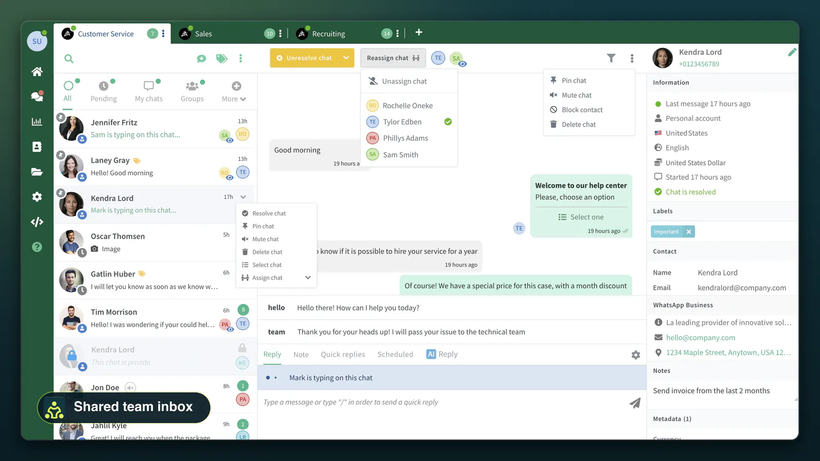Open Recruiting tab options menu
The image size is (820, 461).
coord(397,33)
